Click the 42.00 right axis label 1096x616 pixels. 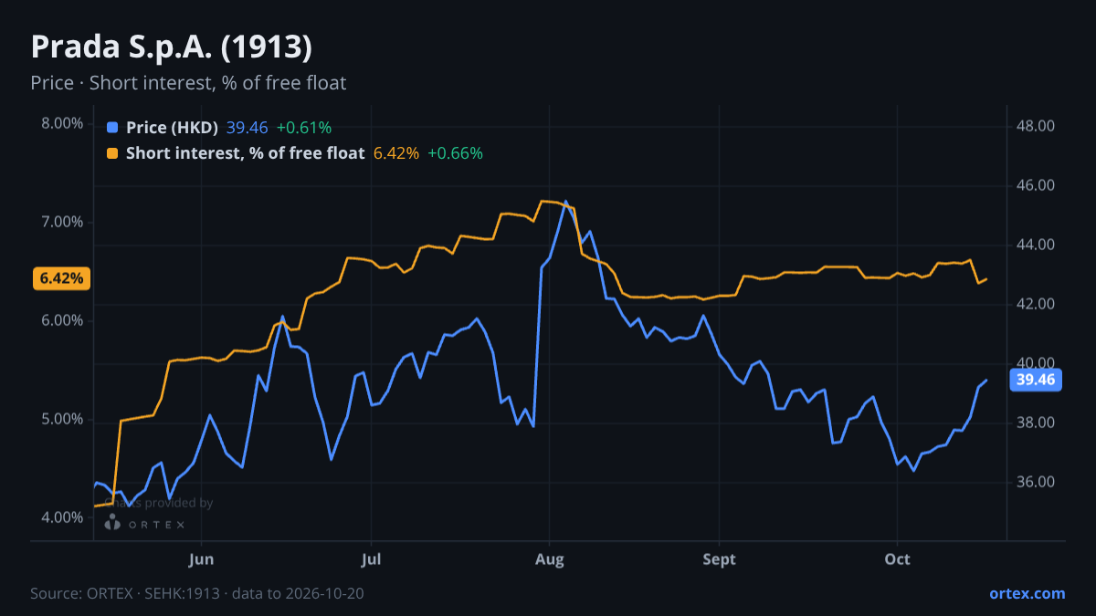pos(1036,305)
